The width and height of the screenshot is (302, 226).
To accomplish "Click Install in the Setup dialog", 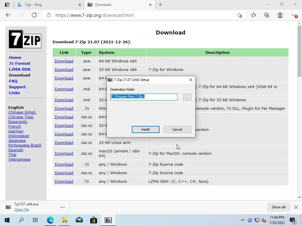I will pyautogui.click(x=146, y=129).
